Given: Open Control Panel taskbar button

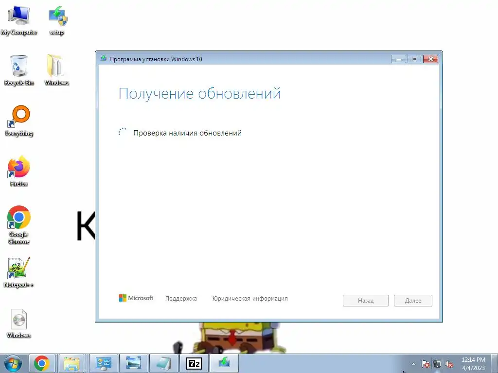Looking at the screenshot, I should pos(103,363).
